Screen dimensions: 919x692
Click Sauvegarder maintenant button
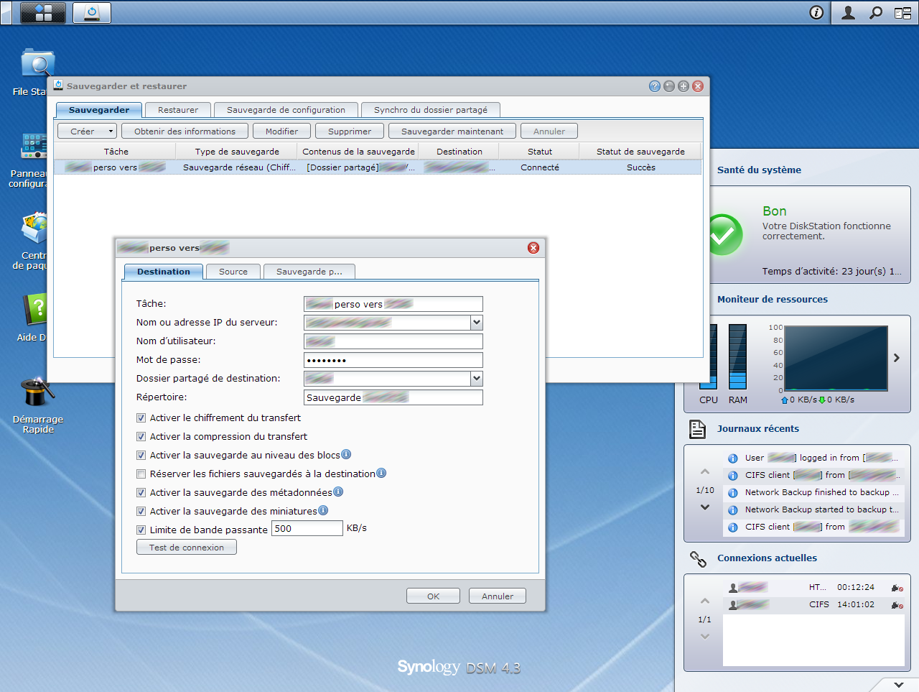click(x=452, y=132)
